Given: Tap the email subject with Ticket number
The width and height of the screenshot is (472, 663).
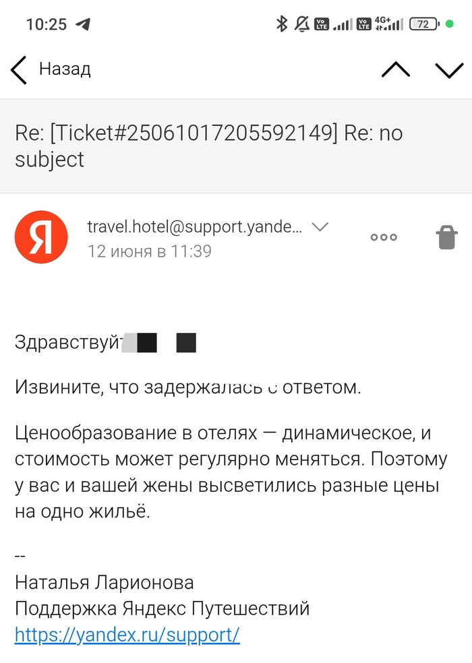Looking at the screenshot, I should click(x=209, y=146).
